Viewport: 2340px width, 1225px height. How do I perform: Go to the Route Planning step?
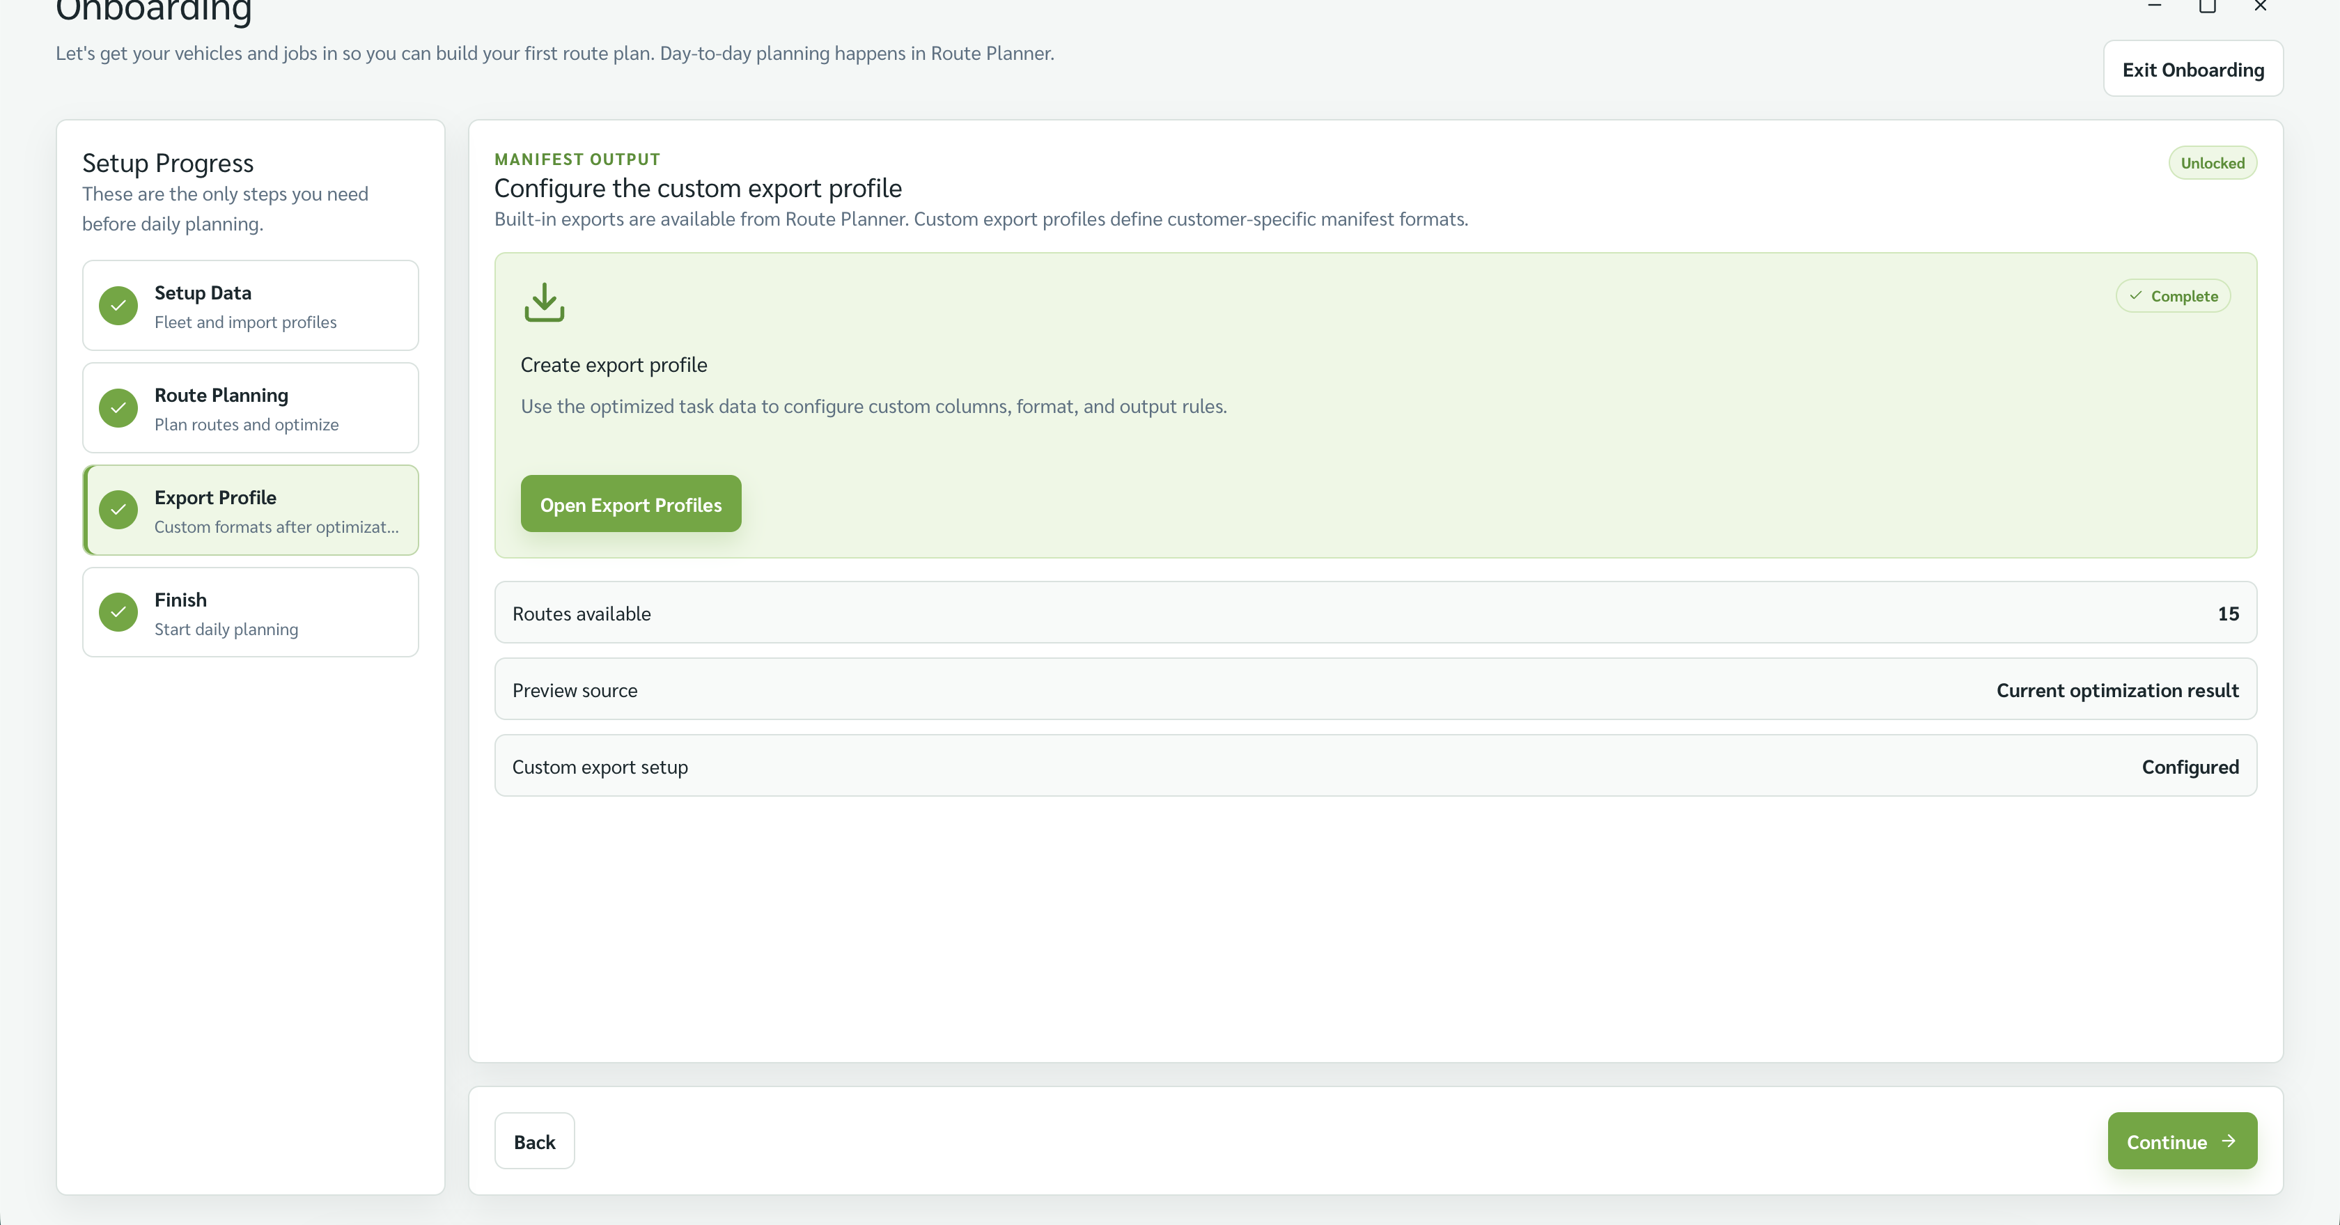click(251, 407)
